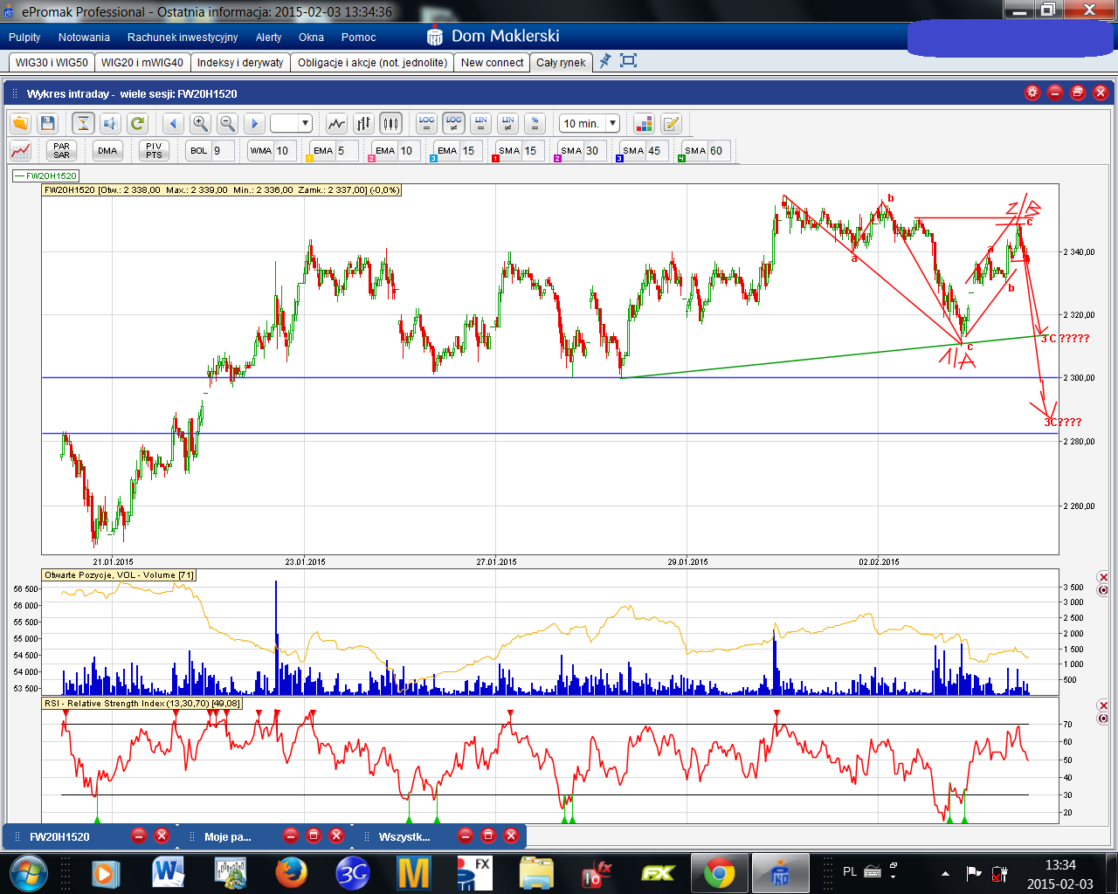Switch to line chart type

coord(336,124)
